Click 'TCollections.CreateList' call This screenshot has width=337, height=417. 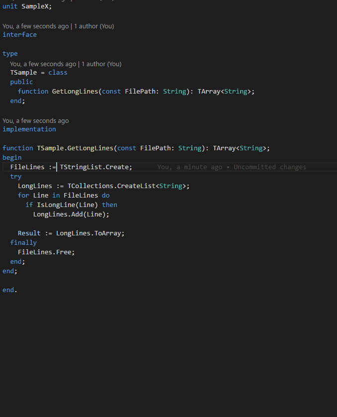pos(111,186)
